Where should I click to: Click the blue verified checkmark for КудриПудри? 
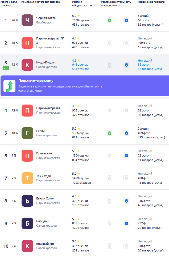(126, 65)
